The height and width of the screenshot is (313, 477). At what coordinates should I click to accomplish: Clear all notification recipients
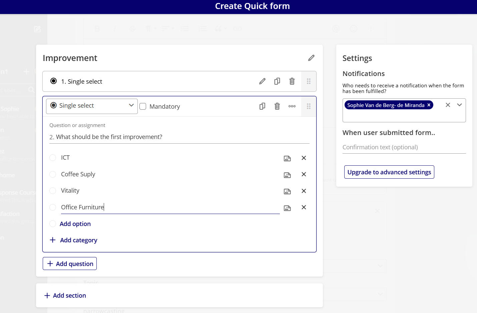[x=448, y=105]
